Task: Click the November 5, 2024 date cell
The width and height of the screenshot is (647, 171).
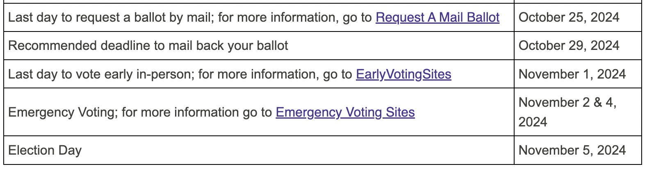Action: click(578, 150)
